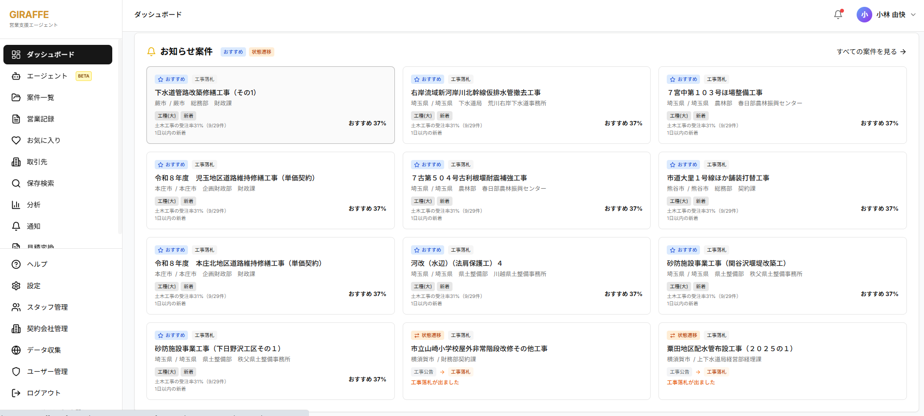
Task: Click the すべての案件を見る link
Action: tap(871, 52)
